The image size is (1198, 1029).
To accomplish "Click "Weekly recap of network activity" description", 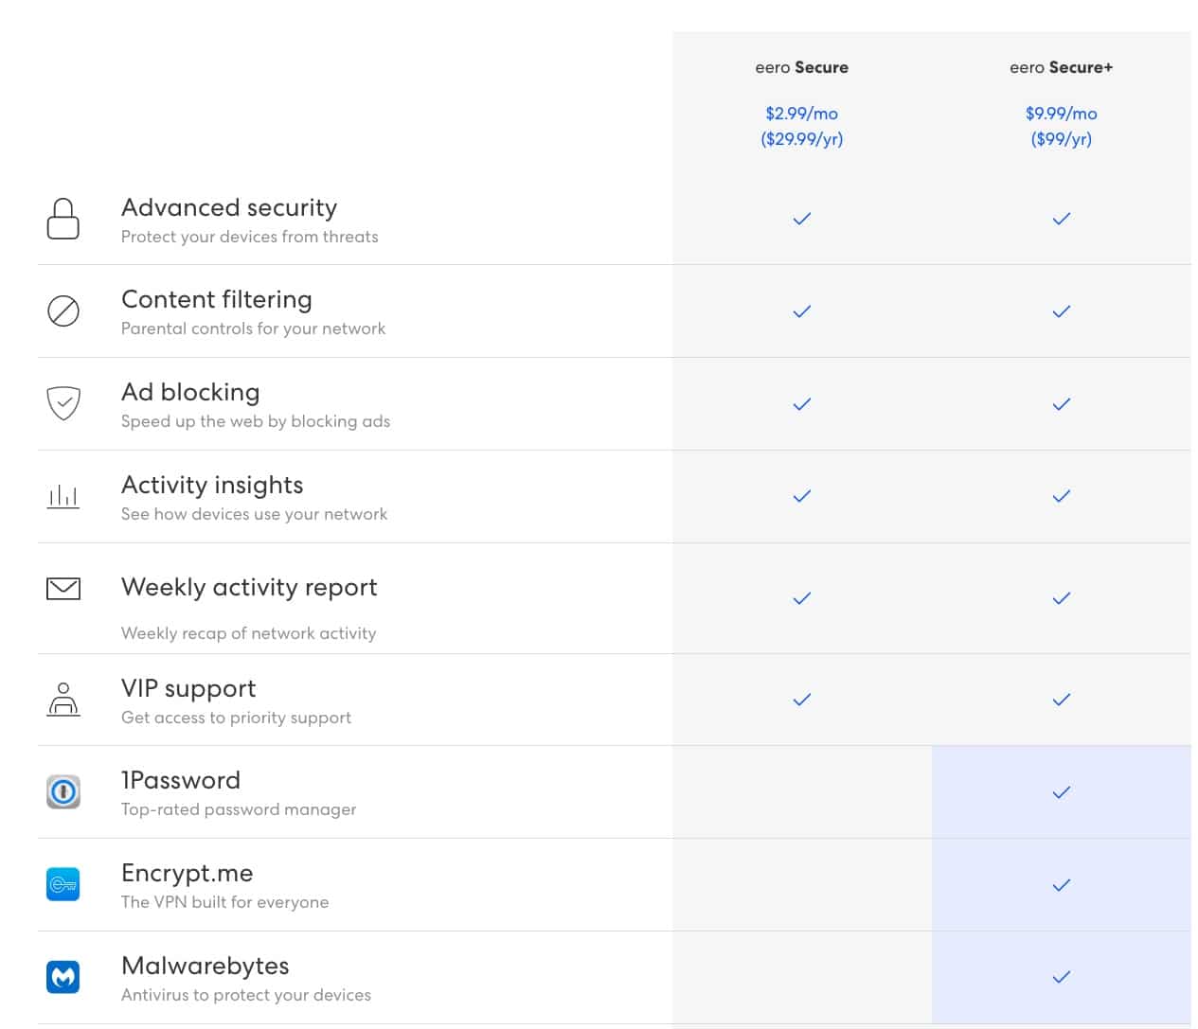I will point(249,633).
